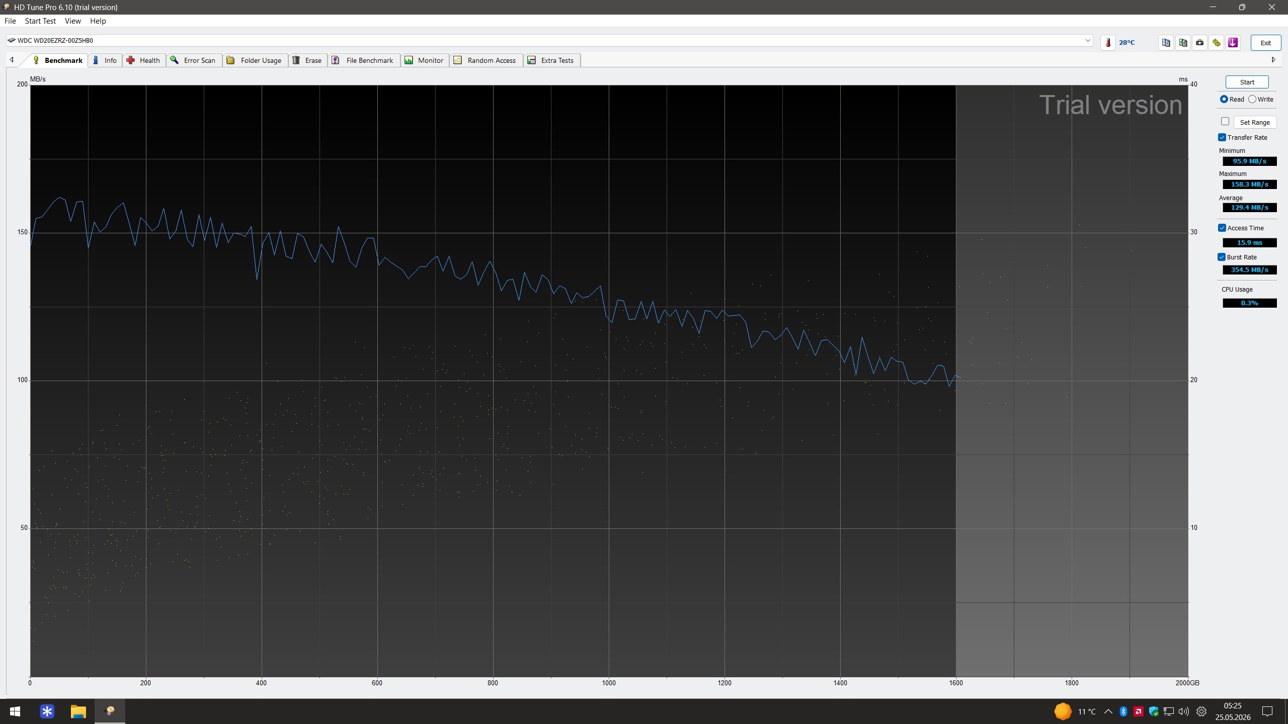The width and height of the screenshot is (1288, 724).
Task: Open the weather widget showing 11 °C
Action: (1075, 711)
